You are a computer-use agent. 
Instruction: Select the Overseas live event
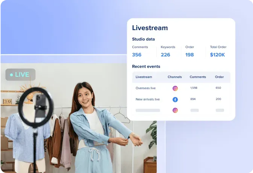coord(145,88)
